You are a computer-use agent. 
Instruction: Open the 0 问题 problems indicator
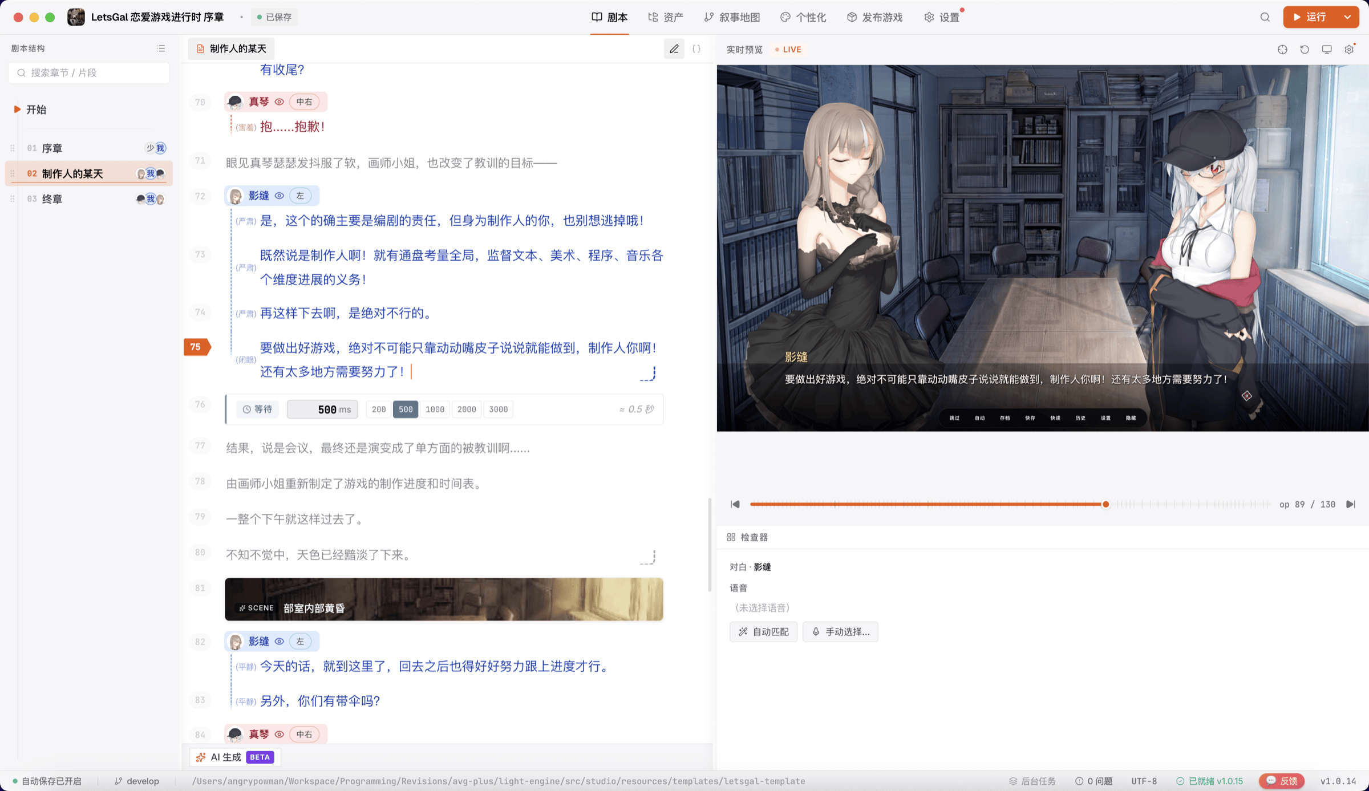click(x=1093, y=781)
